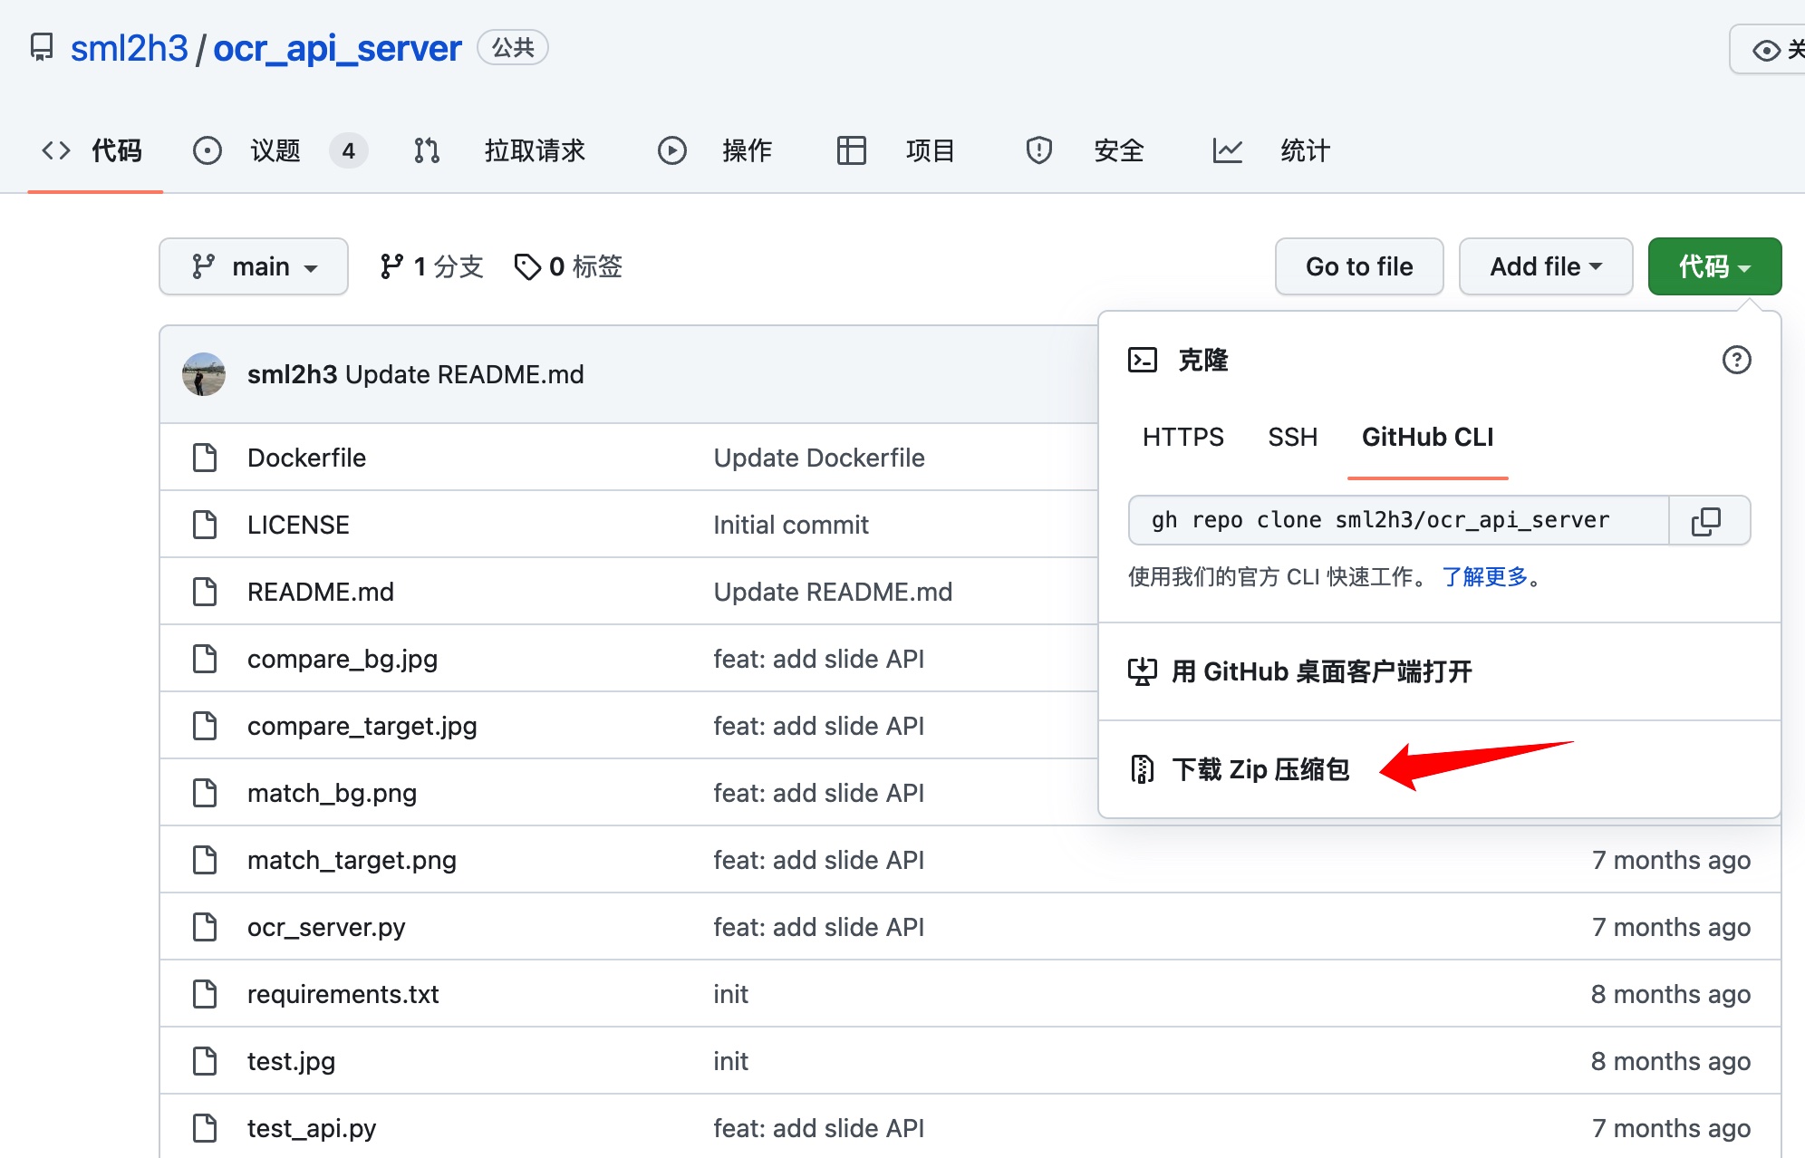Image resolution: width=1805 pixels, height=1158 pixels.
Task: Open the 了解更多 link
Action: click(1484, 576)
